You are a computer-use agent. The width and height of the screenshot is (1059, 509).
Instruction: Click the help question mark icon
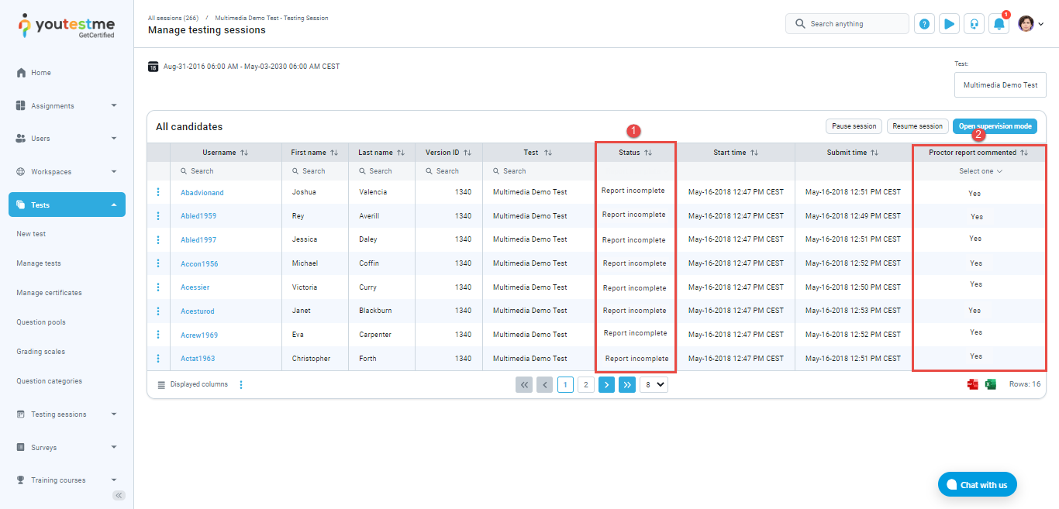point(924,24)
